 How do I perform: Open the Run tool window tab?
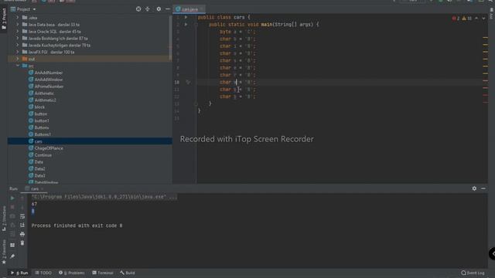19,273
